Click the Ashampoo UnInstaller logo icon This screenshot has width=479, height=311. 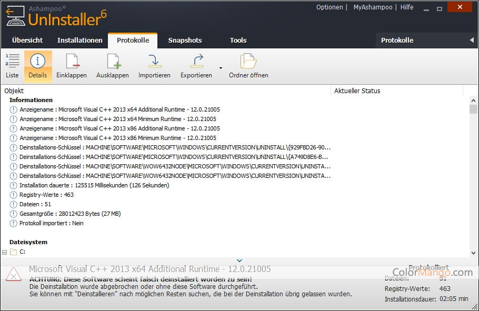point(15,16)
